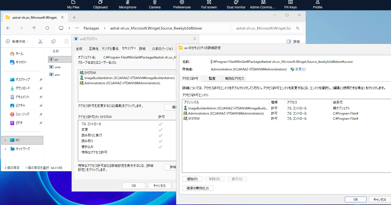
Task: Close the uvのプロパティ dialog
Action: click(194, 39)
